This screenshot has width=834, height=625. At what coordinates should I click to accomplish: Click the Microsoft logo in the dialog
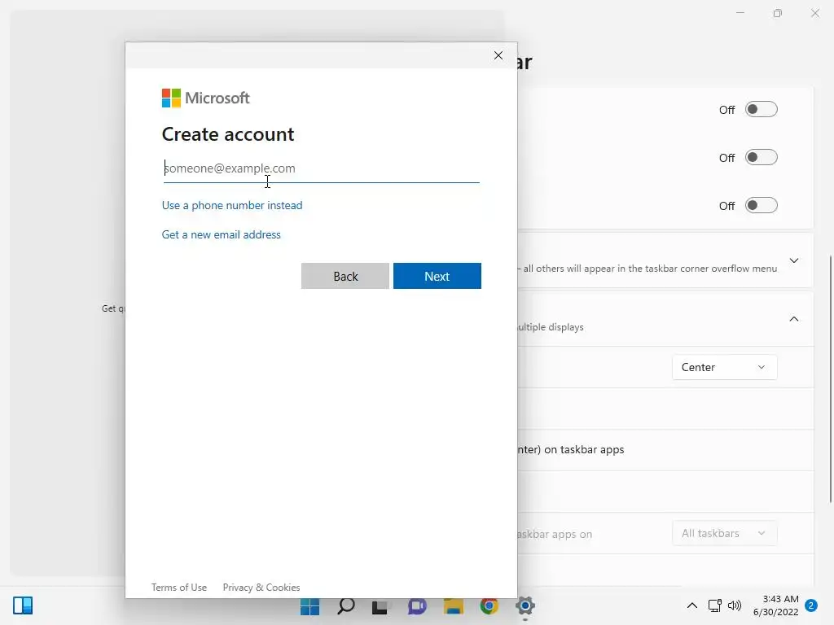(205, 98)
